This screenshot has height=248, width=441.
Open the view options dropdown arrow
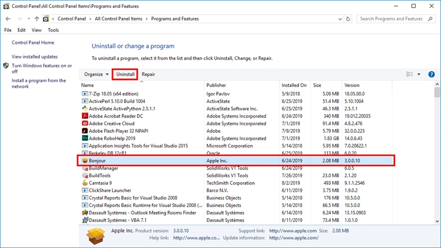pos(419,75)
